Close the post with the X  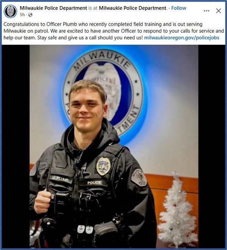218,11
